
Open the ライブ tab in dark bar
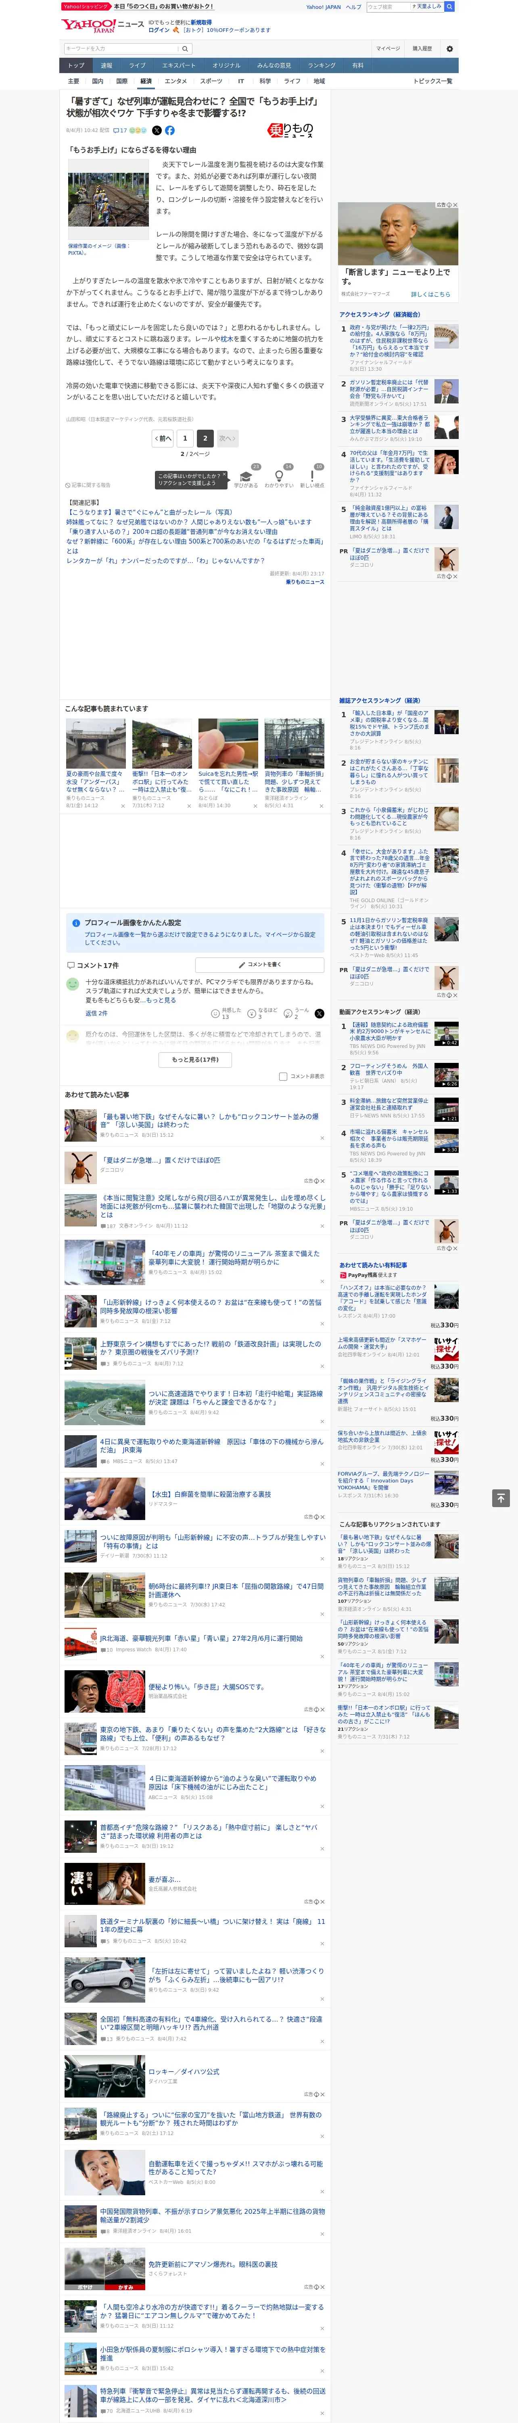pyautogui.click(x=137, y=66)
